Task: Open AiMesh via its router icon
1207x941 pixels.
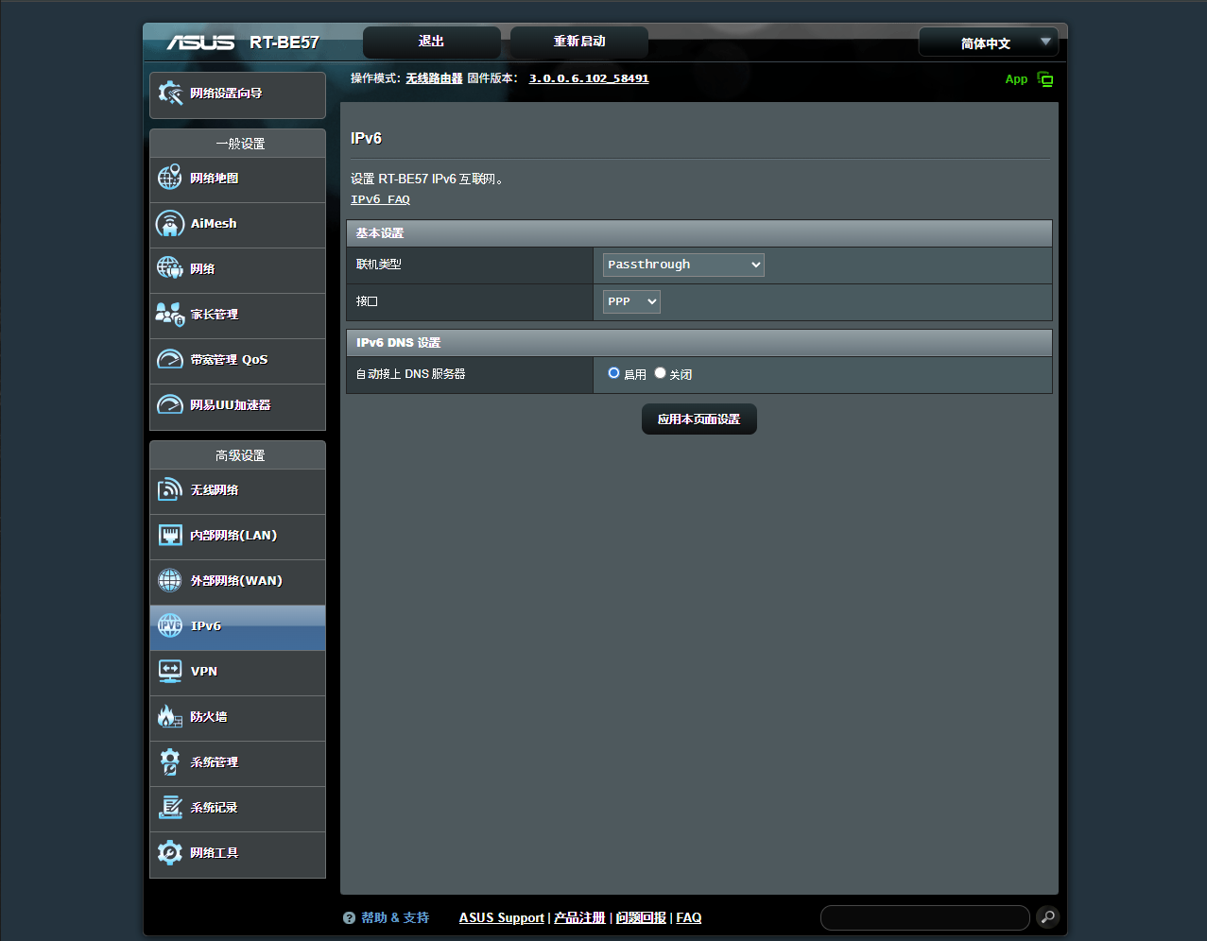Action: [169, 223]
